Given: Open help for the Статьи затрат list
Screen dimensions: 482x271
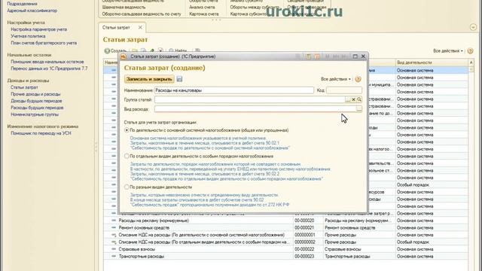Looking at the screenshot, I should point(470,51).
